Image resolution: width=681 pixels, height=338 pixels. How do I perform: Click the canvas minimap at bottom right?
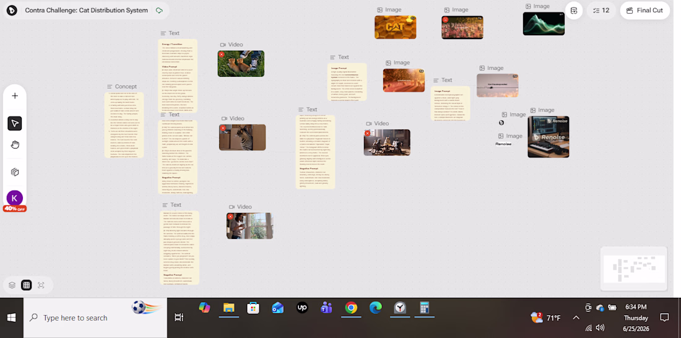pyautogui.click(x=634, y=269)
